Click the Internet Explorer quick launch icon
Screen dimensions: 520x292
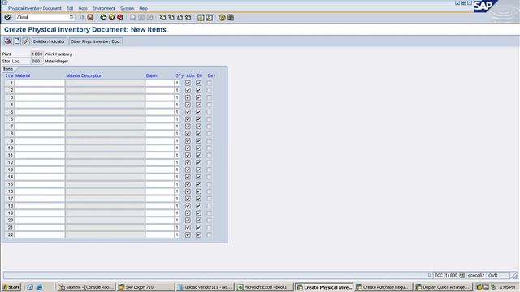39,287
